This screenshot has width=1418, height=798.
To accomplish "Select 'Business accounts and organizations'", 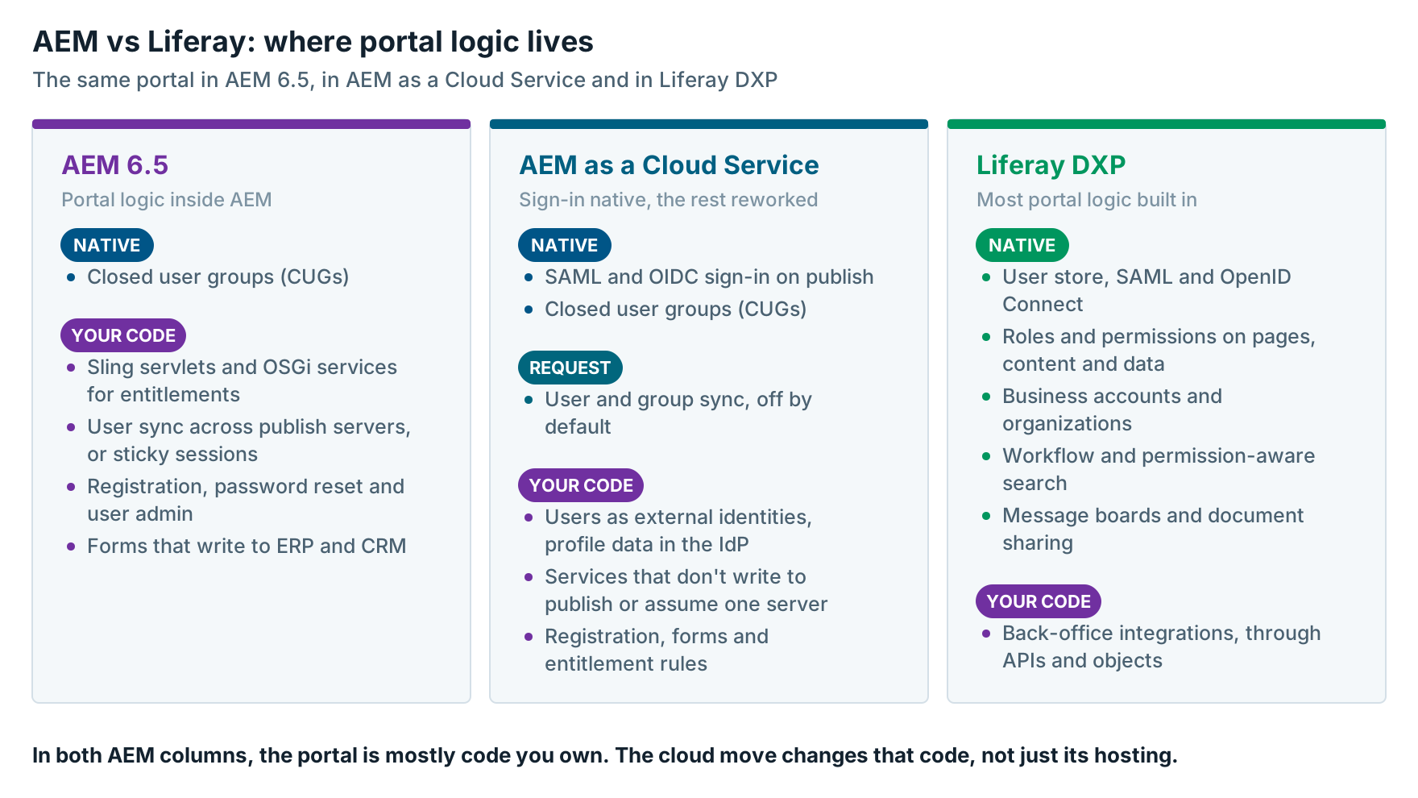I will 1112,409.
